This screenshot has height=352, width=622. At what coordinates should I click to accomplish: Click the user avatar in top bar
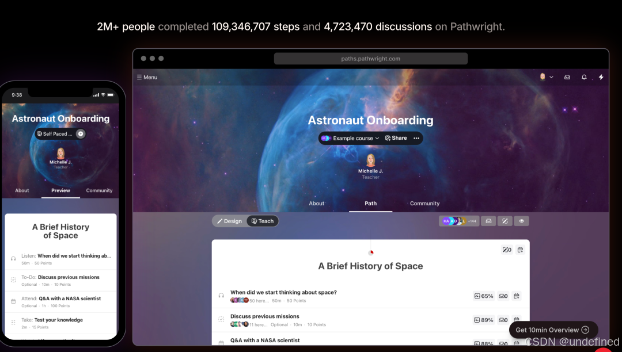pyautogui.click(x=543, y=77)
